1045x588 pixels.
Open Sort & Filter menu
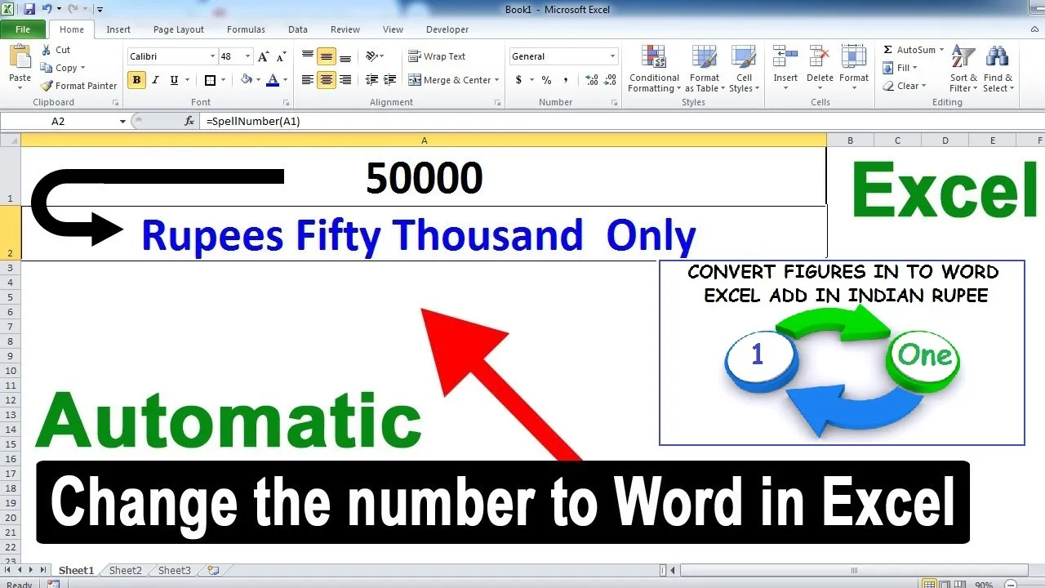coord(963,69)
